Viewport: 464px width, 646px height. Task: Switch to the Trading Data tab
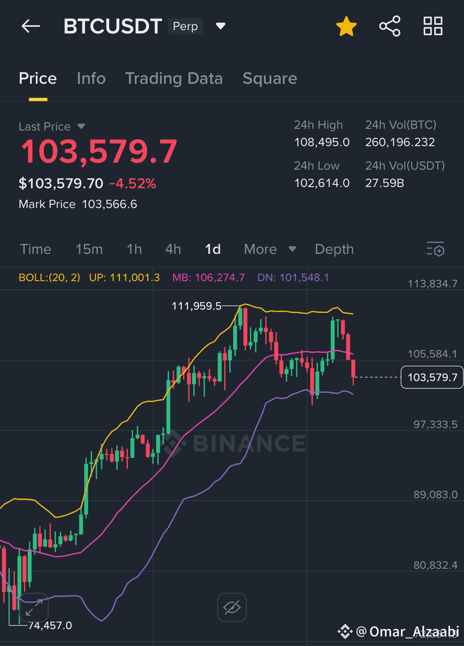tap(174, 79)
